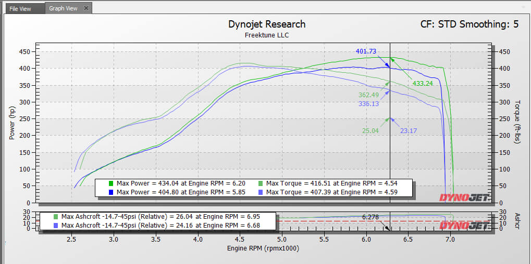Click the 336.13 torque value label

(x=369, y=104)
